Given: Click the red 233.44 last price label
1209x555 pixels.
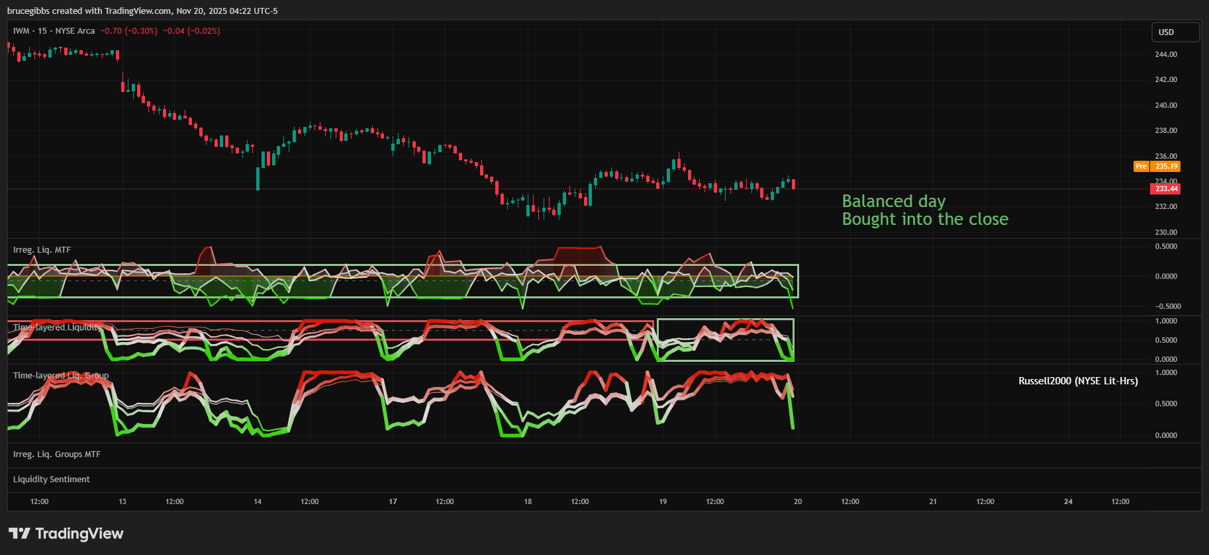Looking at the screenshot, I should pyautogui.click(x=1166, y=189).
